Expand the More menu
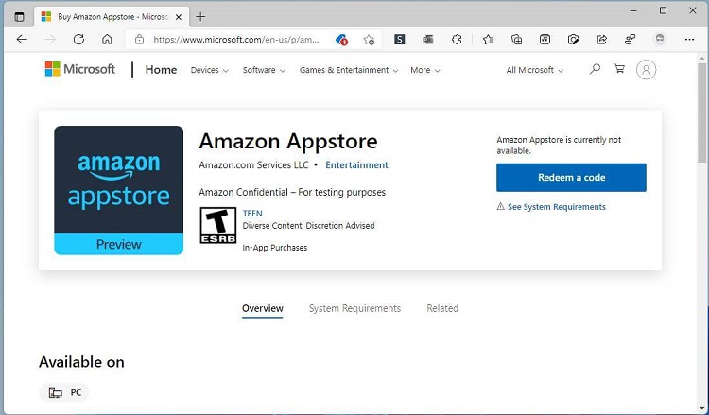The image size is (709, 415). (425, 70)
